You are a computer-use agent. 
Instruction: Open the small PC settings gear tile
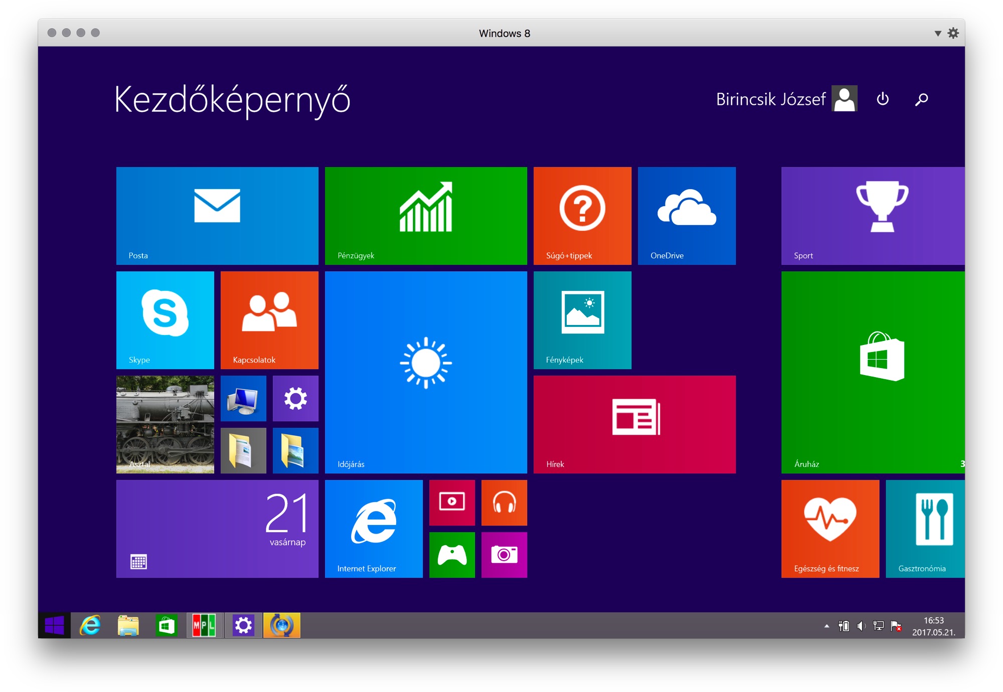coord(295,398)
